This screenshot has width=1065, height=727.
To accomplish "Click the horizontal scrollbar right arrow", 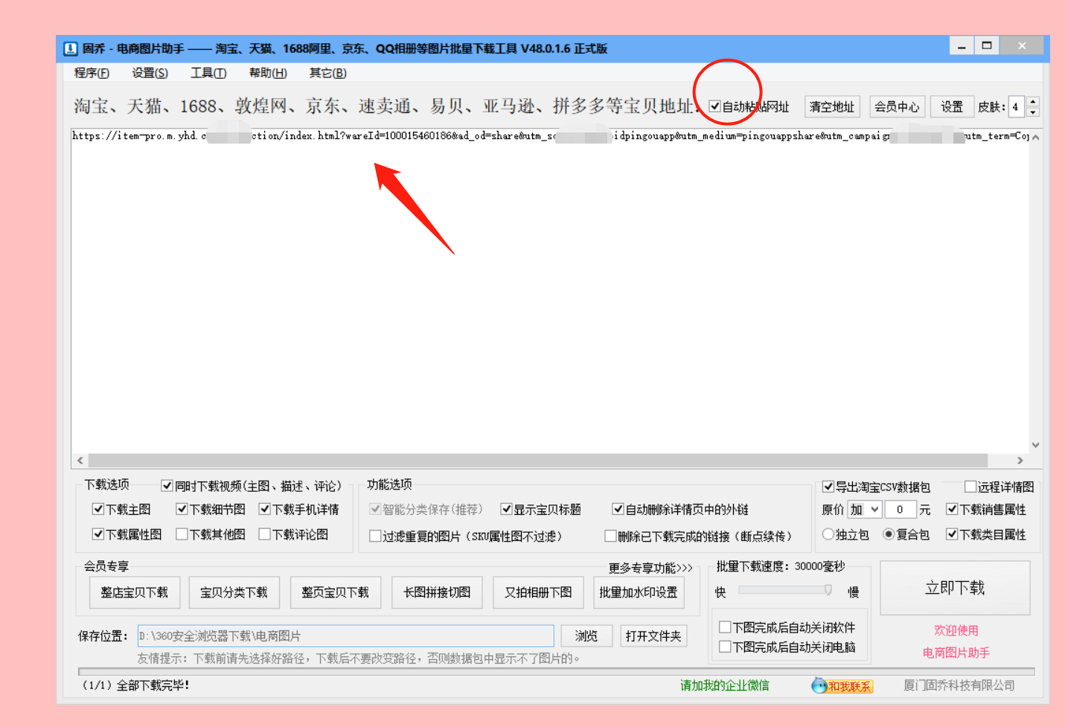I will tap(1020, 461).
